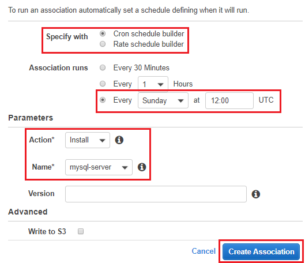Click the 12:00 UTC time field

pyautogui.click(x=229, y=100)
